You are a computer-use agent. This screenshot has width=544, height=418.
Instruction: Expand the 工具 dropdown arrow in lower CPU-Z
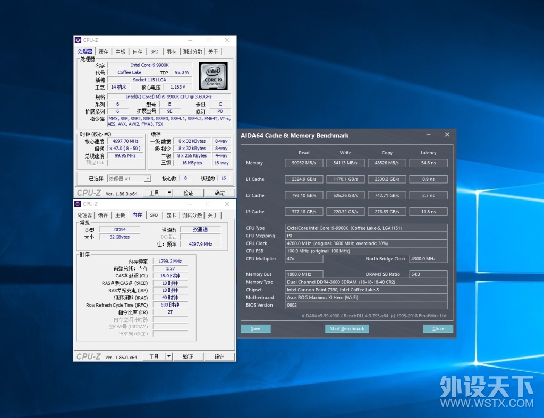(x=169, y=356)
